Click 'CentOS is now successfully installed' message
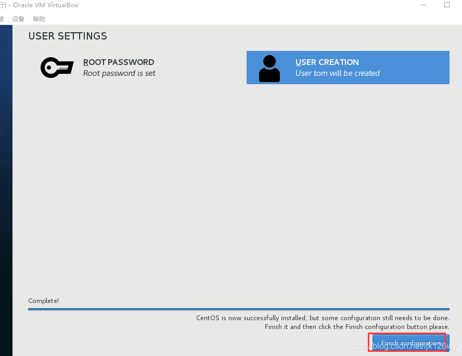The height and width of the screenshot is (356, 462). (323, 318)
